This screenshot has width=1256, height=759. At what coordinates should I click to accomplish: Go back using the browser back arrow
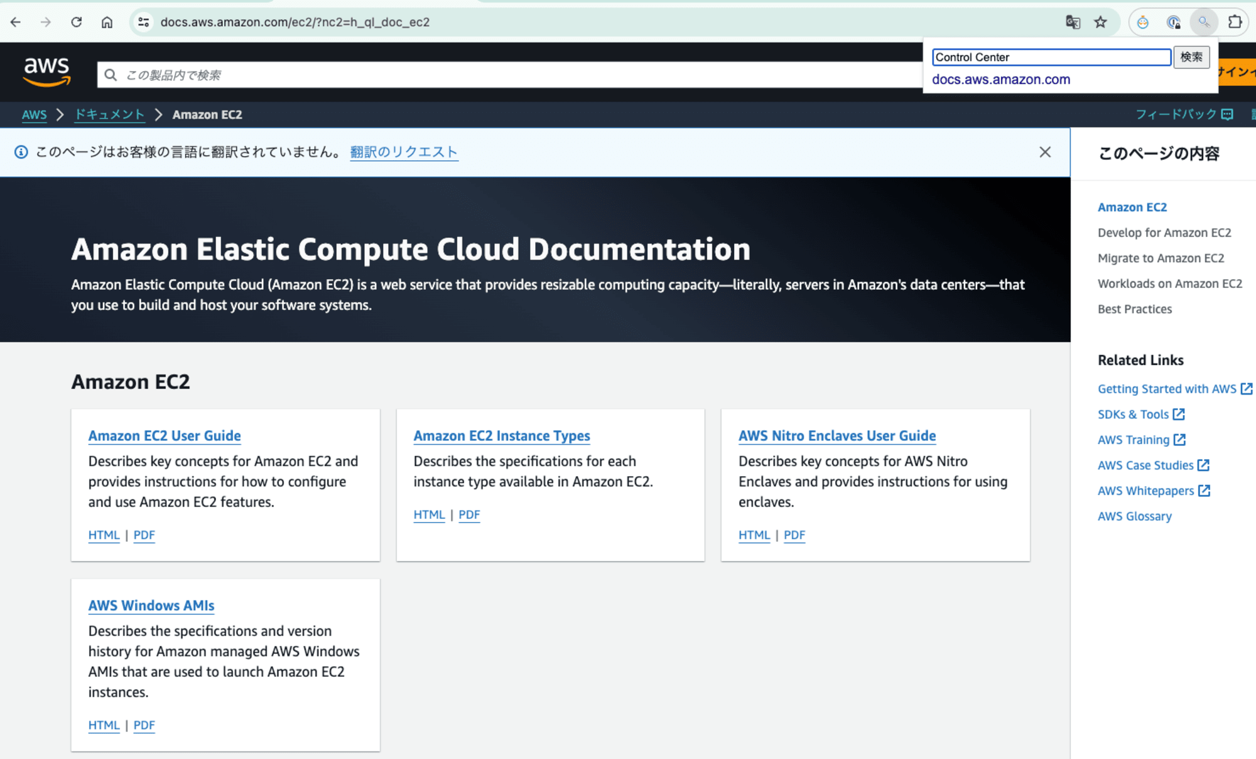pos(16,22)
